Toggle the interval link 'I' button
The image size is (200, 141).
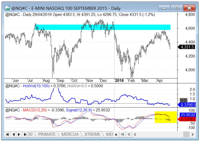click(x=129, y=134)
